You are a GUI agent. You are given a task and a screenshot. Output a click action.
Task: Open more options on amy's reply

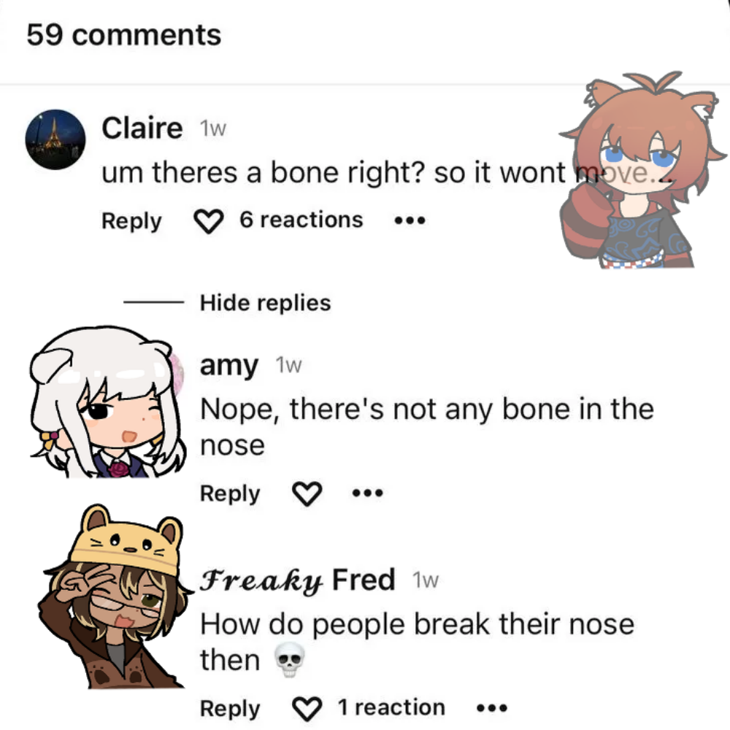tap(368, 493)
